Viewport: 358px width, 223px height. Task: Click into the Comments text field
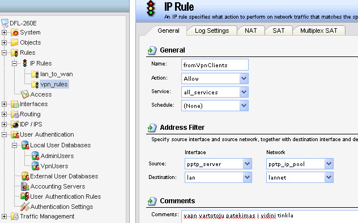tap(270, 216)
